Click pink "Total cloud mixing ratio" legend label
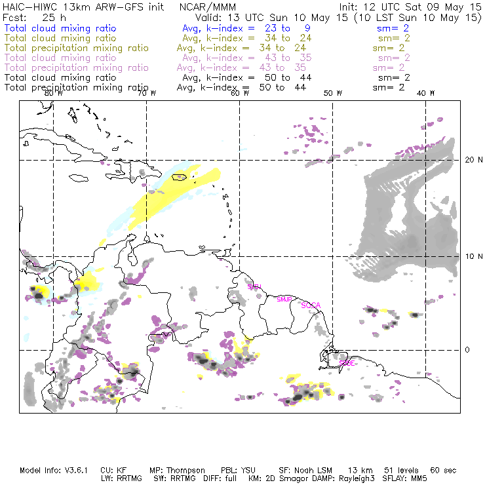The width and height of the screenshot is (485, 485). pos(60,58)
